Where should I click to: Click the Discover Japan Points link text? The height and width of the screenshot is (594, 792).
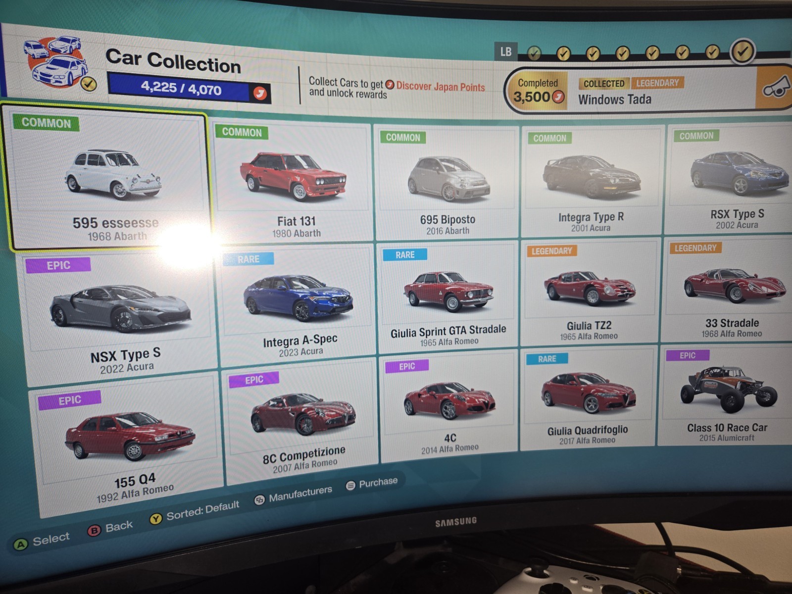440,87
